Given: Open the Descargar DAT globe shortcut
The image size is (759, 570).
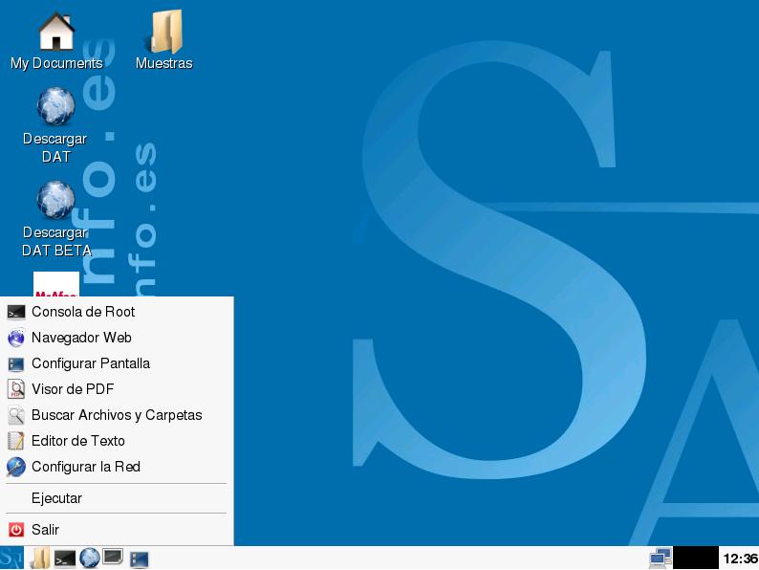Looking at the screenshot, I should 56,106.
